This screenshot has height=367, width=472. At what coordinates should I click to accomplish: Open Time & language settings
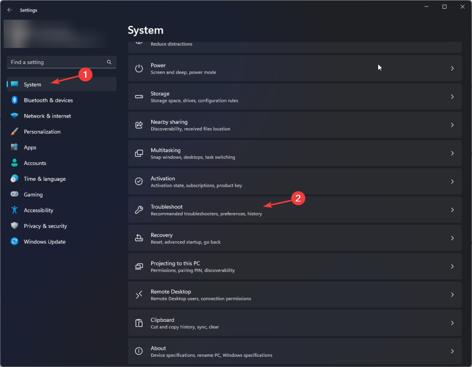pyautogui.click(x=43, y=178)
